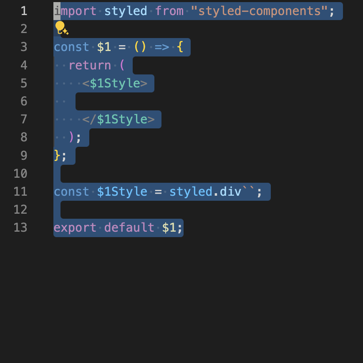This screenshot has width=363, height=363.
Task: Click the opening curly brace on line 3
Action: [180, 47]
